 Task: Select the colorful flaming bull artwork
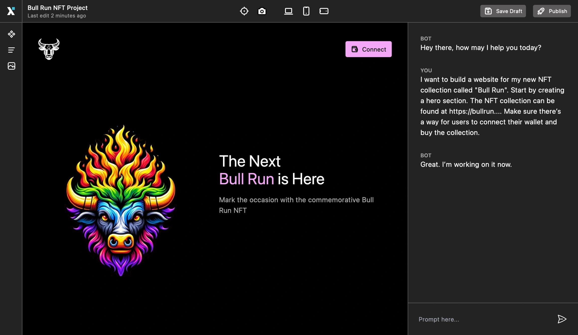(x=121, y=201)
